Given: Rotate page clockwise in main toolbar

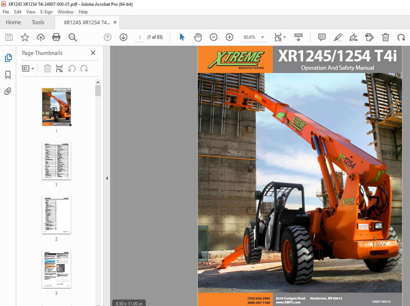Looking at the screenshot, I should click(x=401, y=37).
